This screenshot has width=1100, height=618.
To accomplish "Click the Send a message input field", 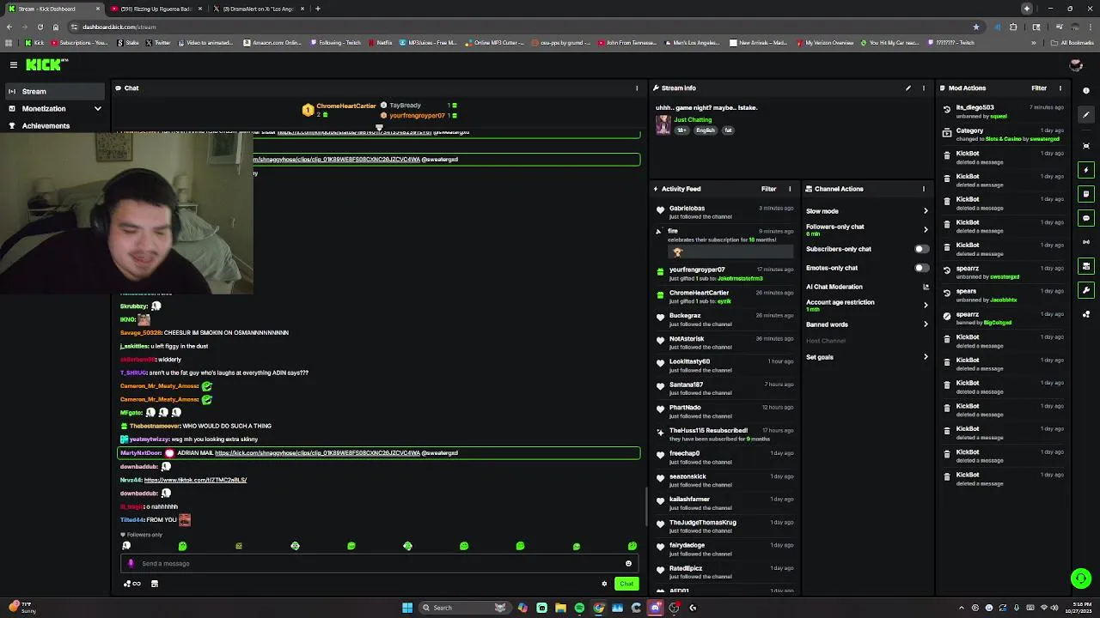I will click(378, 564).
